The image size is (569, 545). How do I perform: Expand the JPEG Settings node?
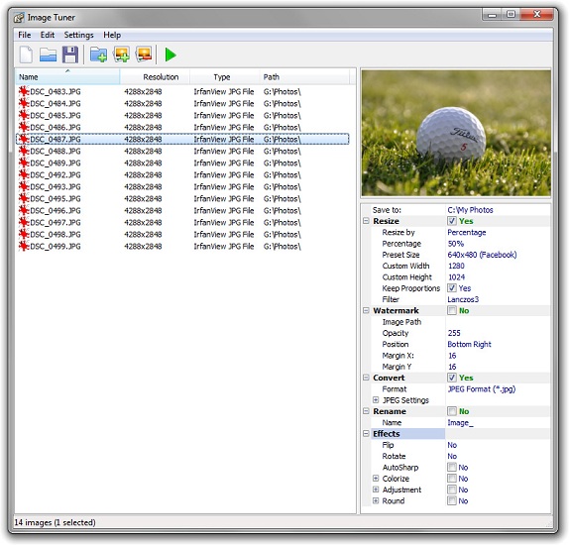coord(376,400)
